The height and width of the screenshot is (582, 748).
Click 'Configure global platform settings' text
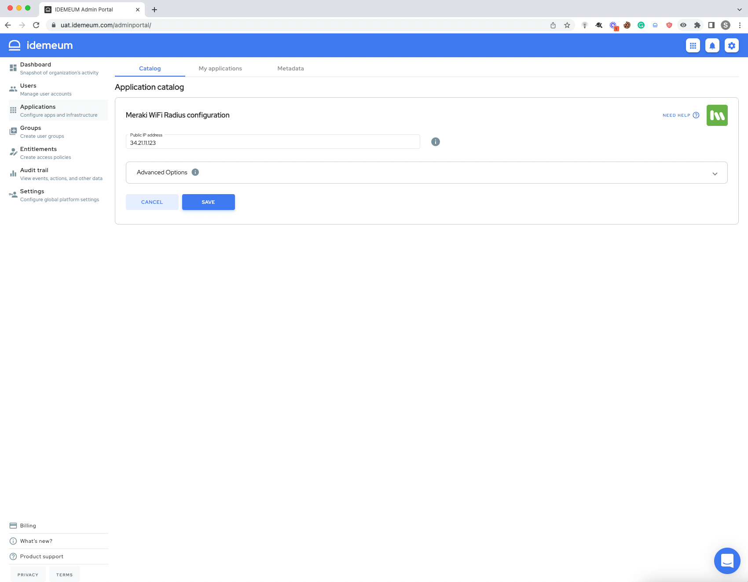pos(59,199)
